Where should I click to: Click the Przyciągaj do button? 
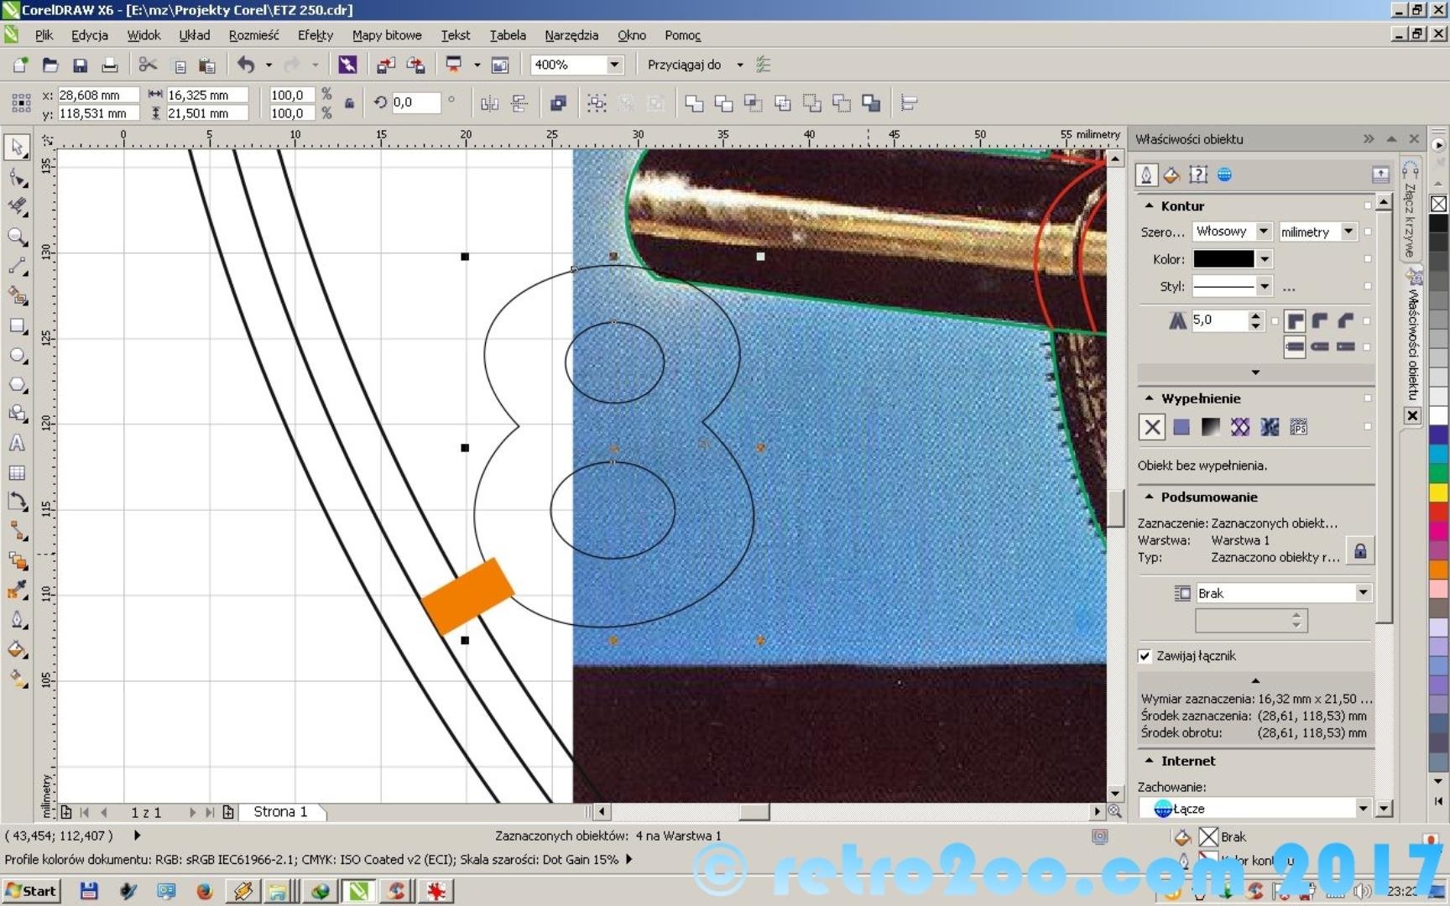[x=684, y=65]
